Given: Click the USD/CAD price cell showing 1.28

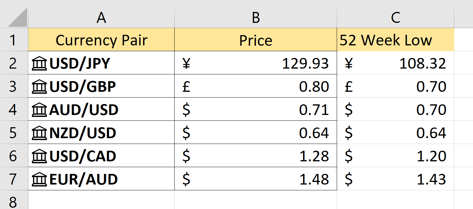Looking at the screenshot, I should click(256, 156).
